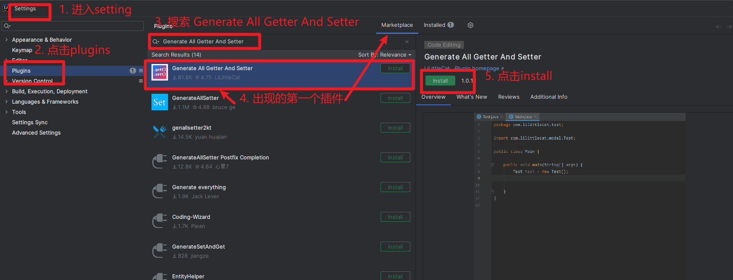Click the plugin preview screenshot image

(x=580, y=196)
